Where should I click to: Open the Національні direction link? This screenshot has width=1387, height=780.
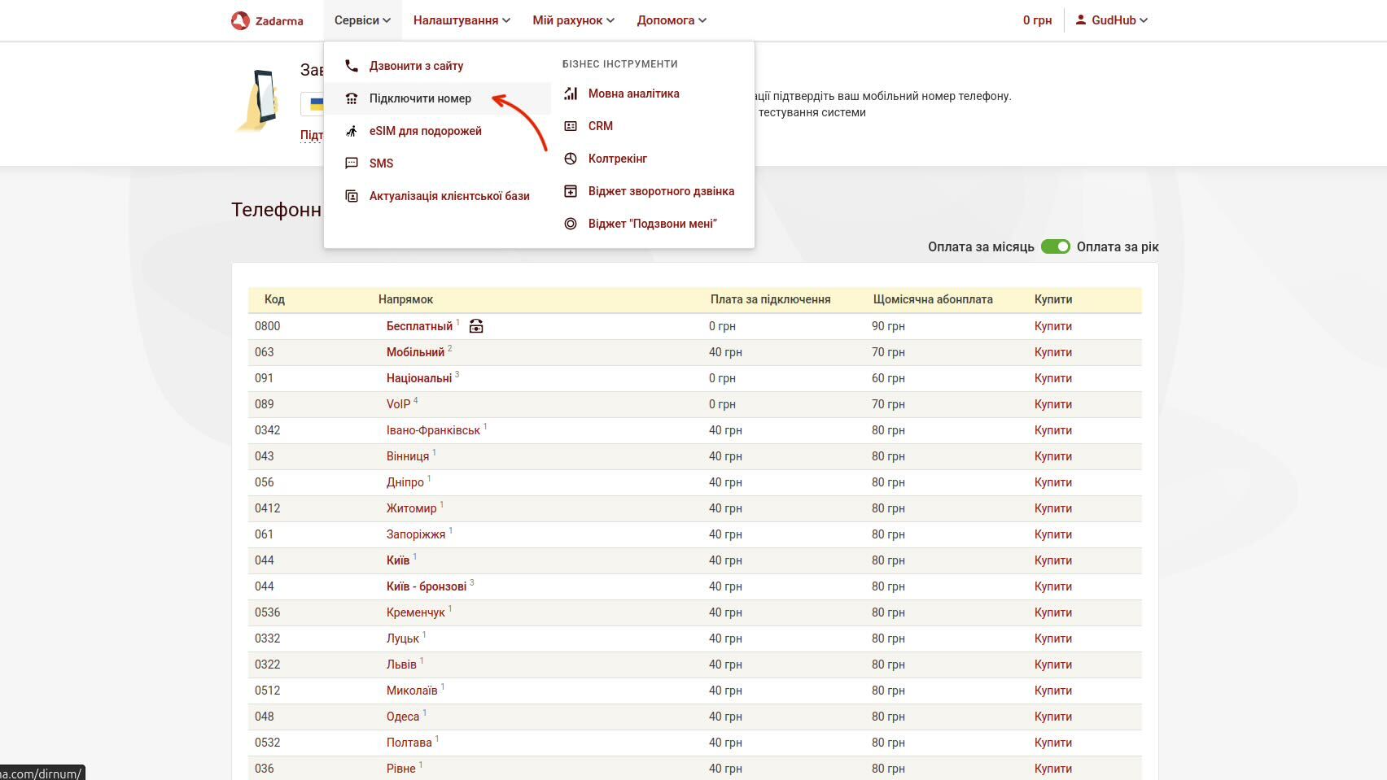(x=419, y=378)
